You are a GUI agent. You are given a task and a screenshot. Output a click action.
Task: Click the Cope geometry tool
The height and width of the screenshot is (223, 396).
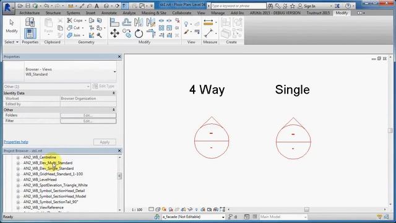point(75,20)
